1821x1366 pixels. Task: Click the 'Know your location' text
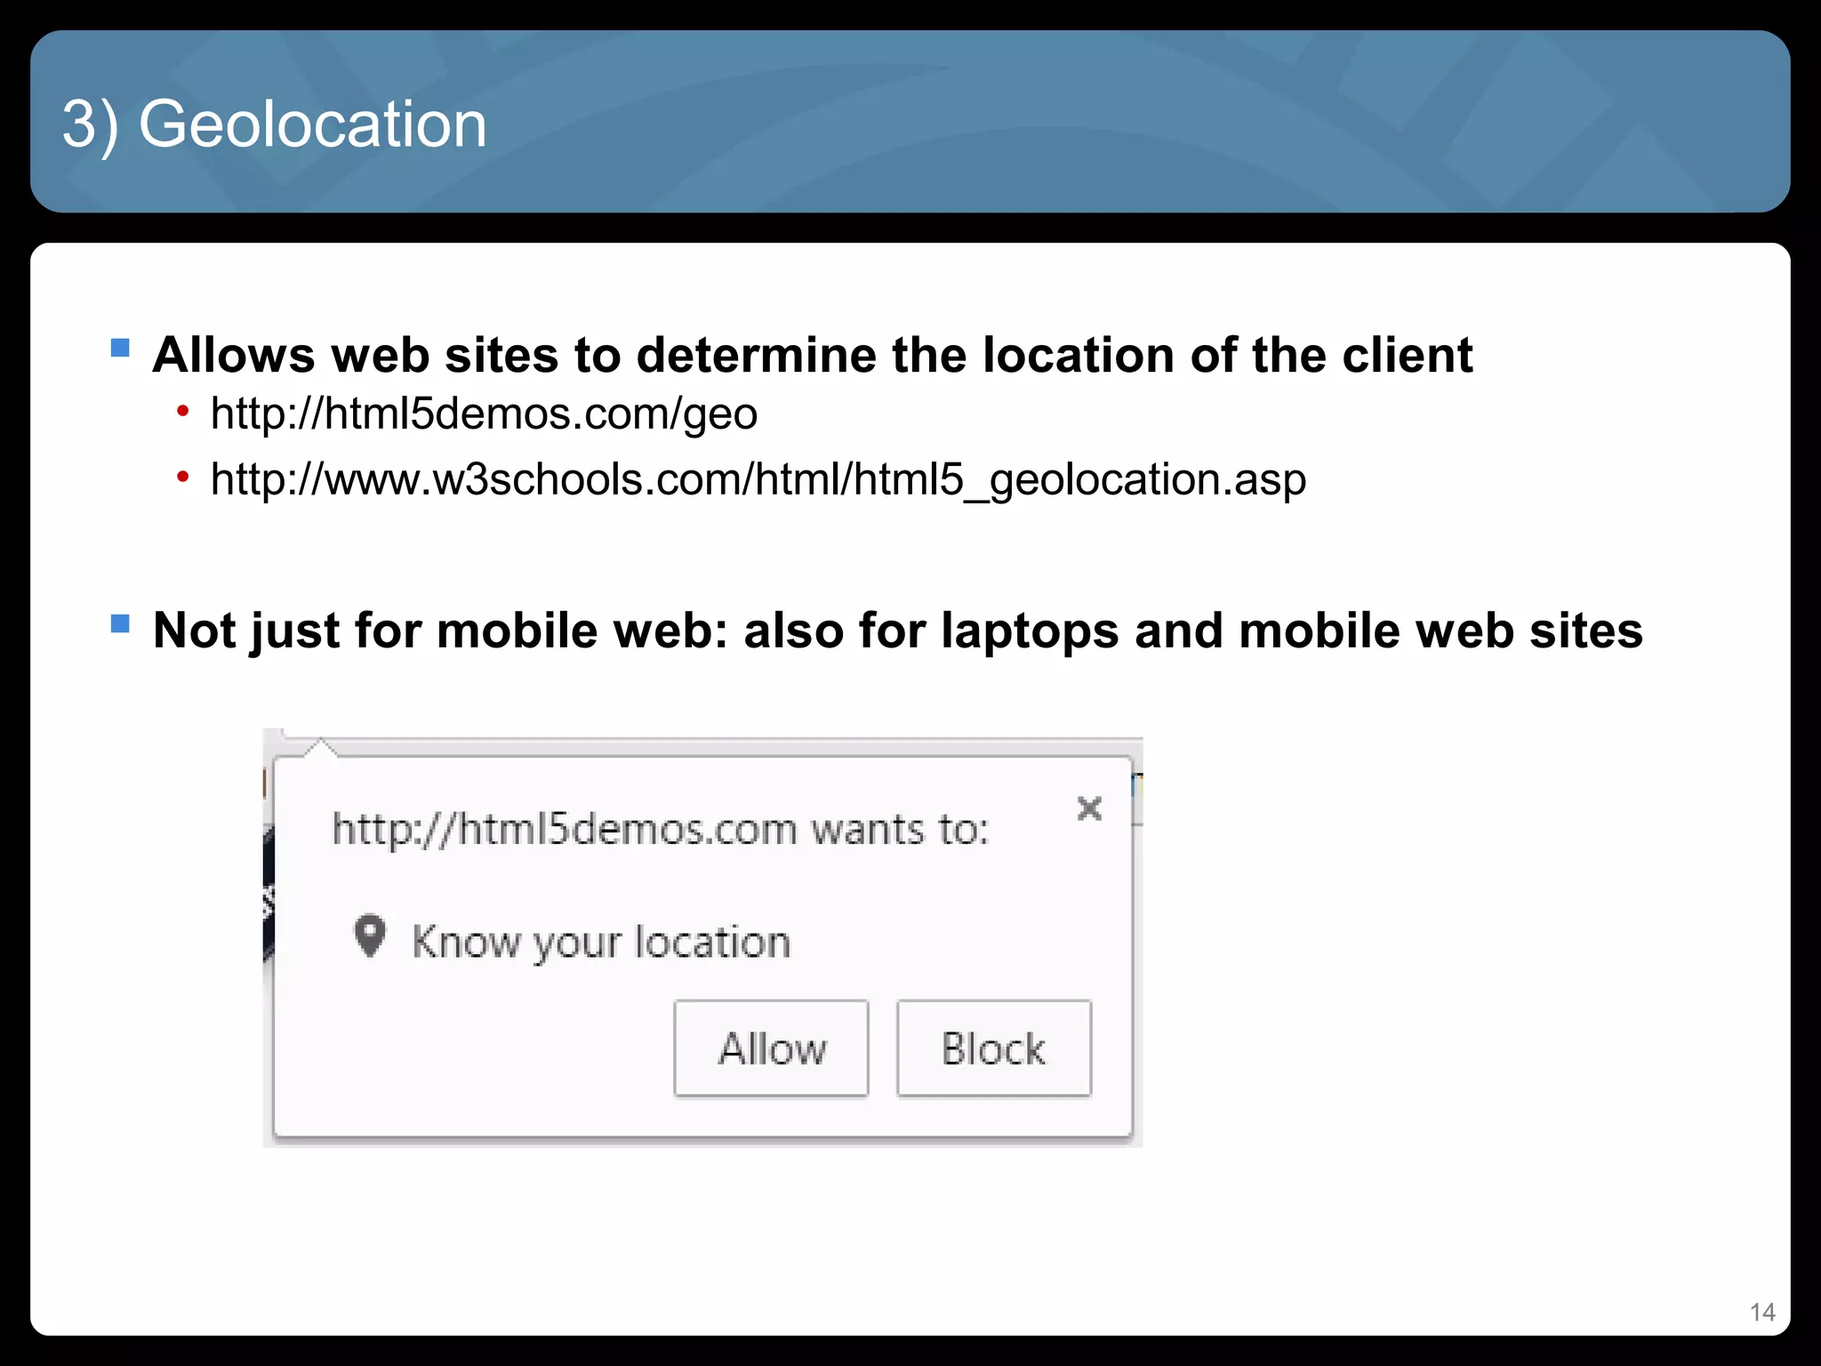click(x=601, y=942)
